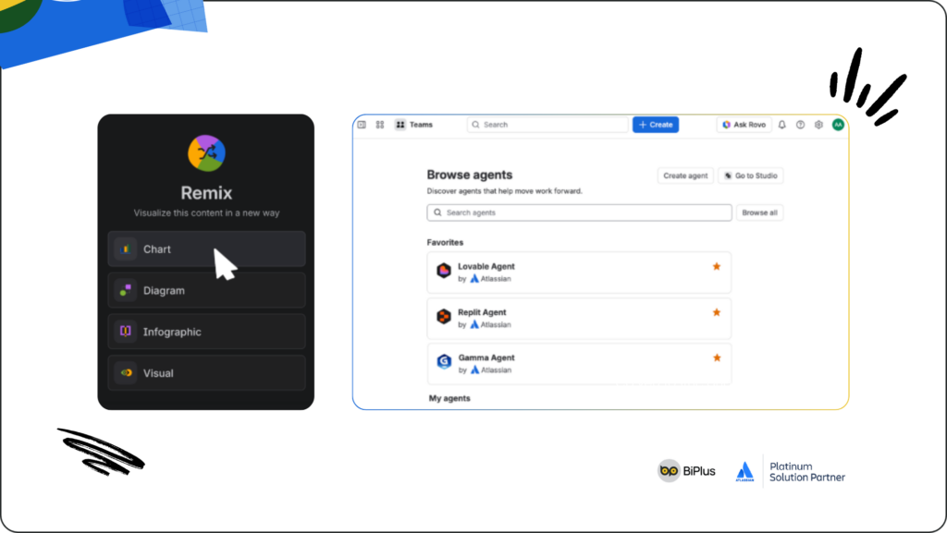Screen dimensions: 947x533
Task: Click the help question mark icon
Action: pyautogui.click(x=800, y=125)
